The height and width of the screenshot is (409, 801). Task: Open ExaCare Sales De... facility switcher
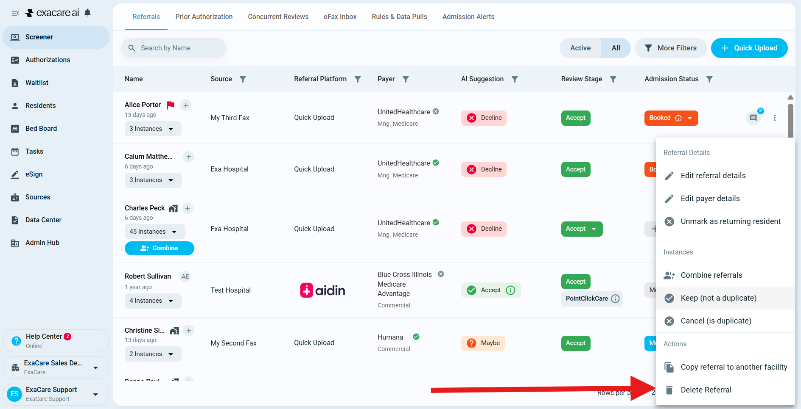pos(56,368)
